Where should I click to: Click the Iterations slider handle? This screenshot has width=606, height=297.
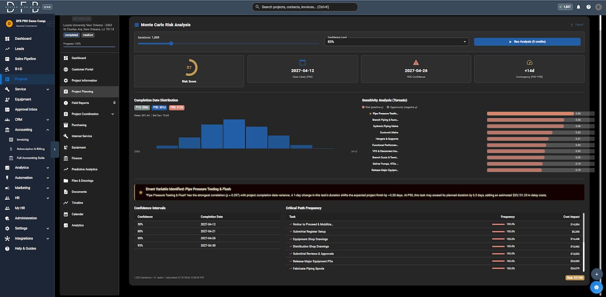pos(171,44)
